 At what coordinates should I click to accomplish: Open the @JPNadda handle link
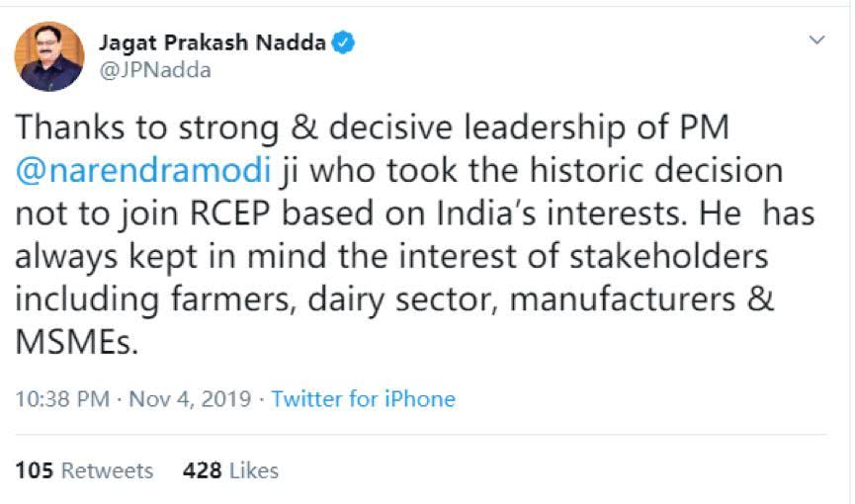[154, 70]
